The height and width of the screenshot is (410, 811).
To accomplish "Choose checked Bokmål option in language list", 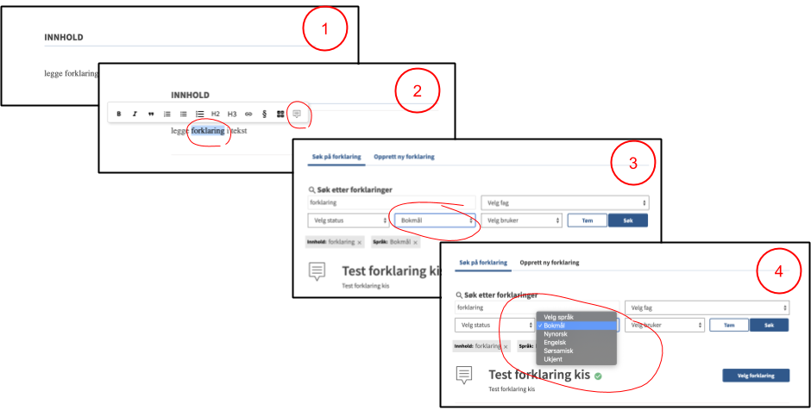I will 576,326.
